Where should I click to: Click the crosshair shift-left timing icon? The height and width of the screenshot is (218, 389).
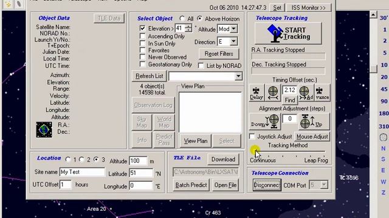[273, 93]
